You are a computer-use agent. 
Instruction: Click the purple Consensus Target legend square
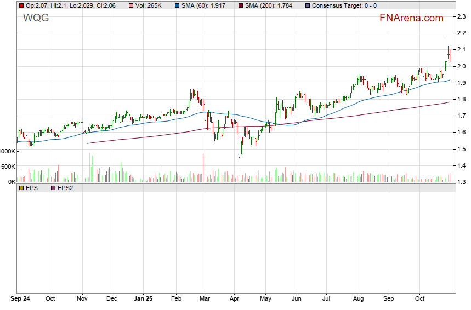307,5
